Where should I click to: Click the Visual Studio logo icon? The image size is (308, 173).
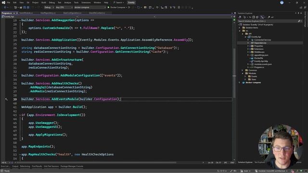3,2
